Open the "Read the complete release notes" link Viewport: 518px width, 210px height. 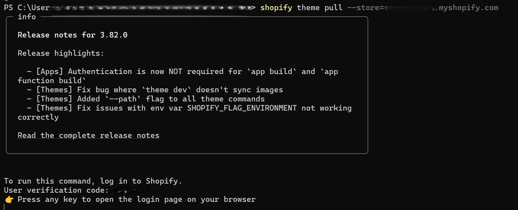(88, 135)
